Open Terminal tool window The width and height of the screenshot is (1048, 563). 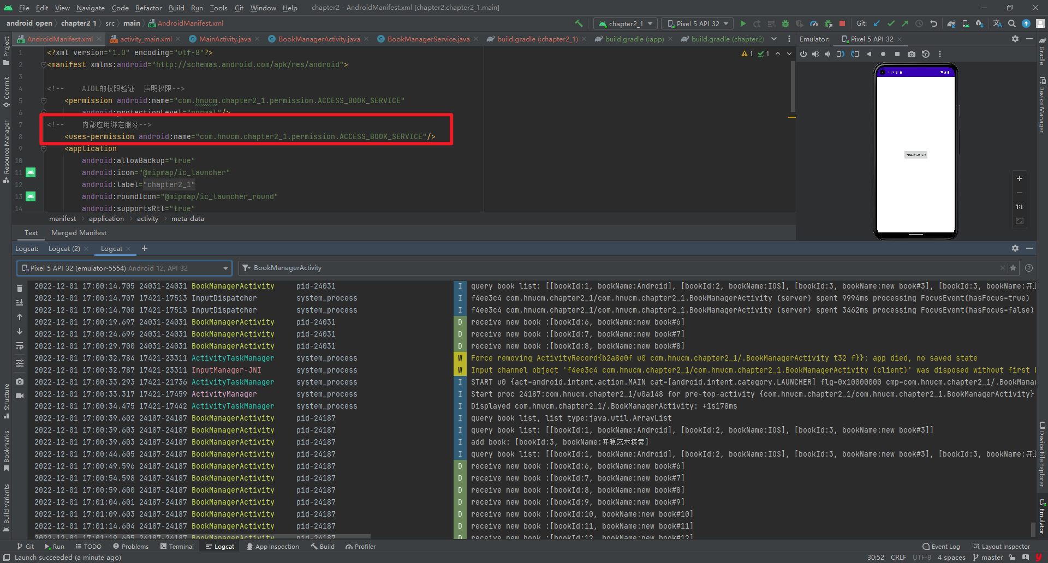coord(177,547)
